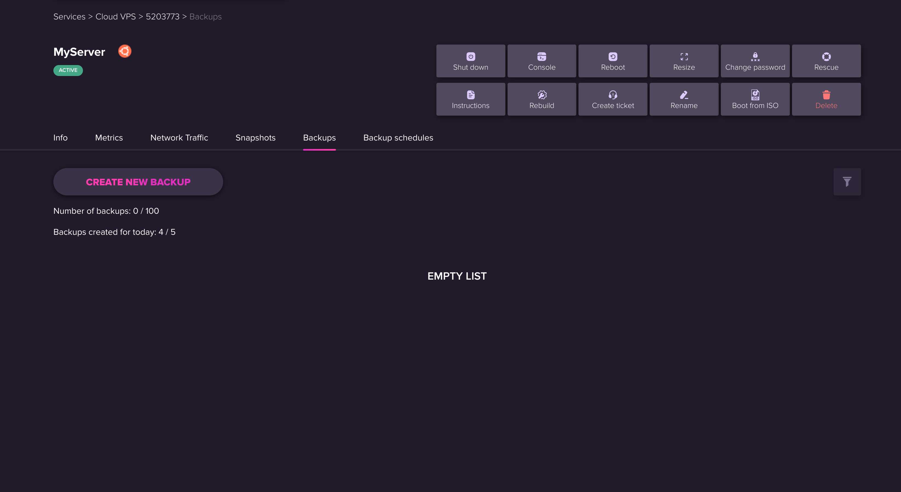
Task: Click the Rename server option
Action: (684, 99)
